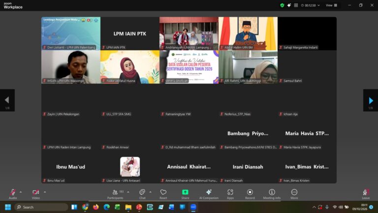Open Microsoft Edge from the taskbar
Viewport: 378px width, 213px height.
tap(106, 207)
